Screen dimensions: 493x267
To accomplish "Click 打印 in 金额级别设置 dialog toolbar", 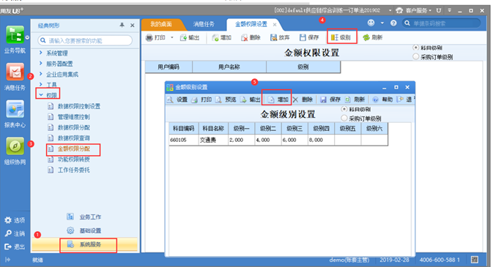I will tap(201, 99).
